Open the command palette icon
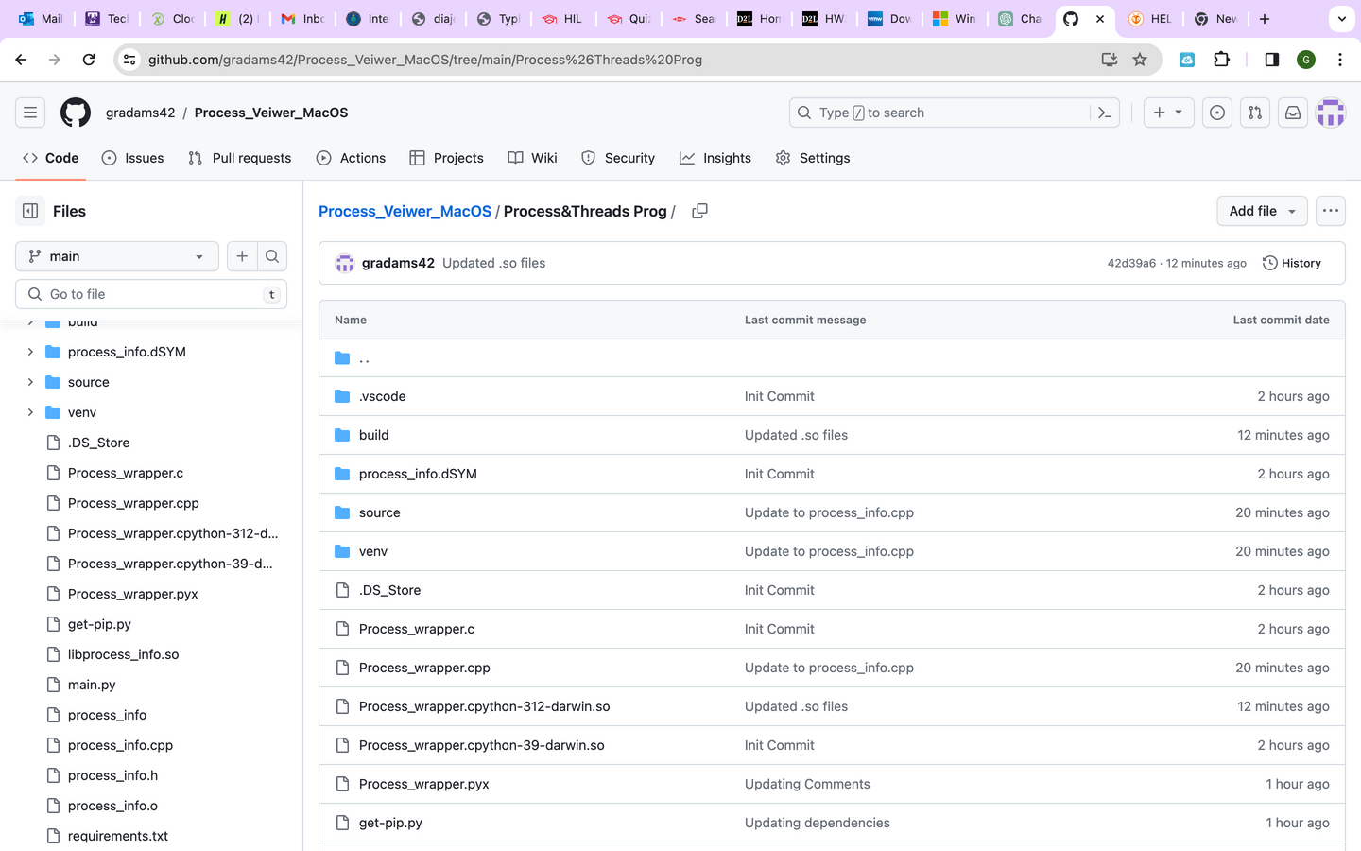This screenshot has height=851, width=1361. pos(1104,113)
